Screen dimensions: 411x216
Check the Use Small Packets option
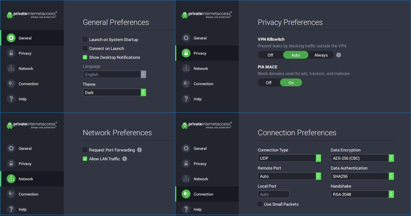260,204
